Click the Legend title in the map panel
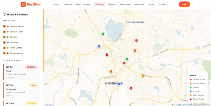The width and height of the screenshot is (211, 106). 193,75
